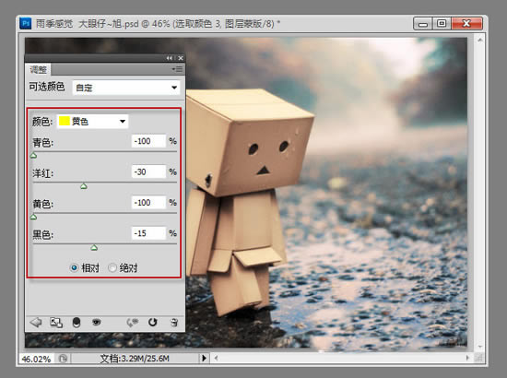Click the yellow color swatch beside 黄色
This screenshot has width=507, height=378.
pyautogui.click(x=65, y=122)
